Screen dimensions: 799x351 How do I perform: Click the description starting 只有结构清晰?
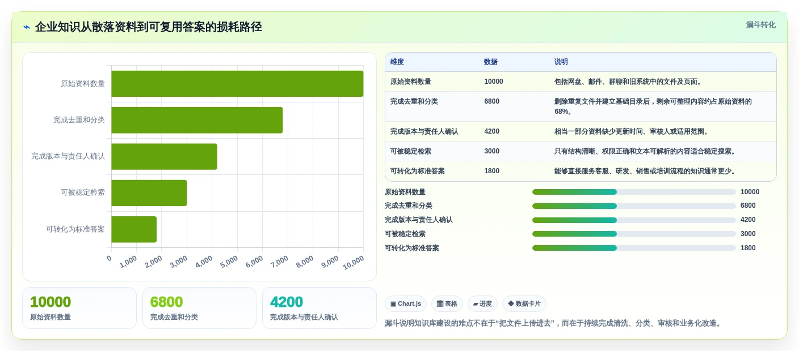click(x=646, y=151)
